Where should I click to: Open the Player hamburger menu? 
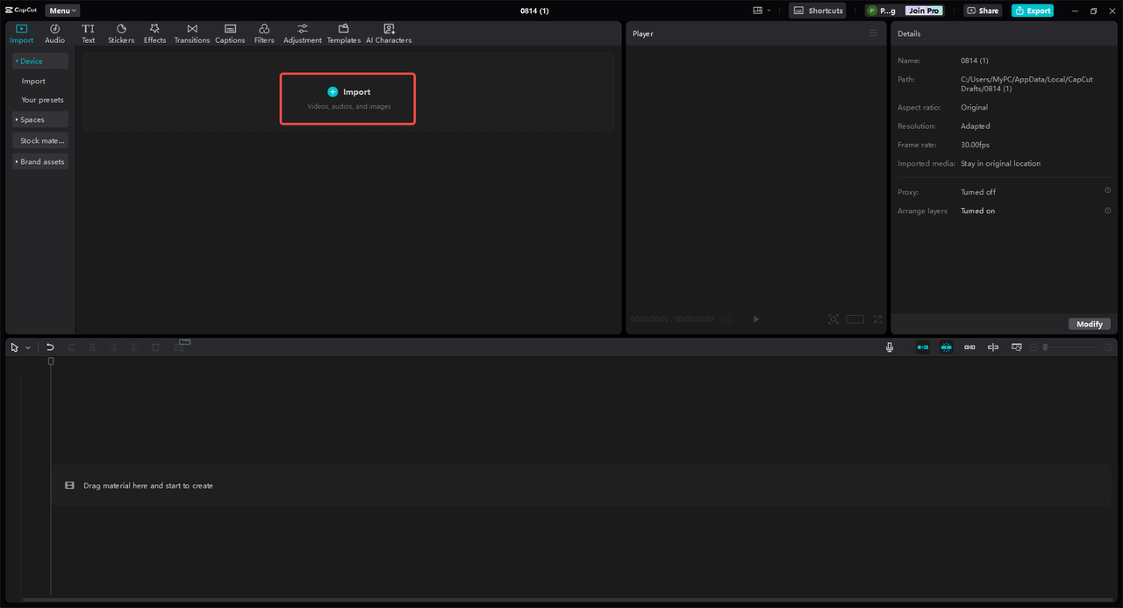(x=873, y=33)
